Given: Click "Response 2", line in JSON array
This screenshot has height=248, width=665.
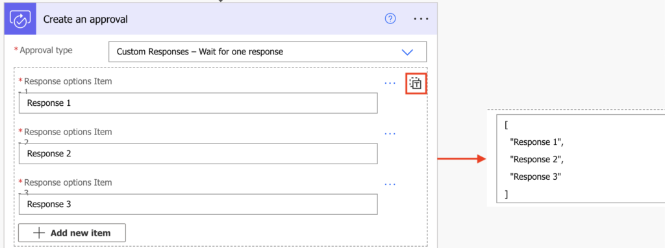Looking at the screenshot, I should [x=537, y=160].
